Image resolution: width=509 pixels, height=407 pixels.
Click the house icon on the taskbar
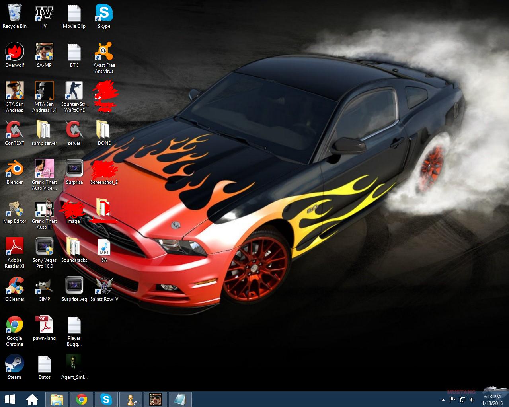tap(32, 399)
